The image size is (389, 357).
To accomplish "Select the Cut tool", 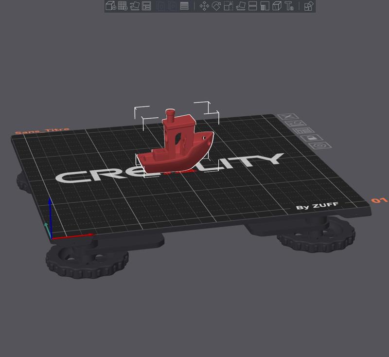I will click(252, 6).
